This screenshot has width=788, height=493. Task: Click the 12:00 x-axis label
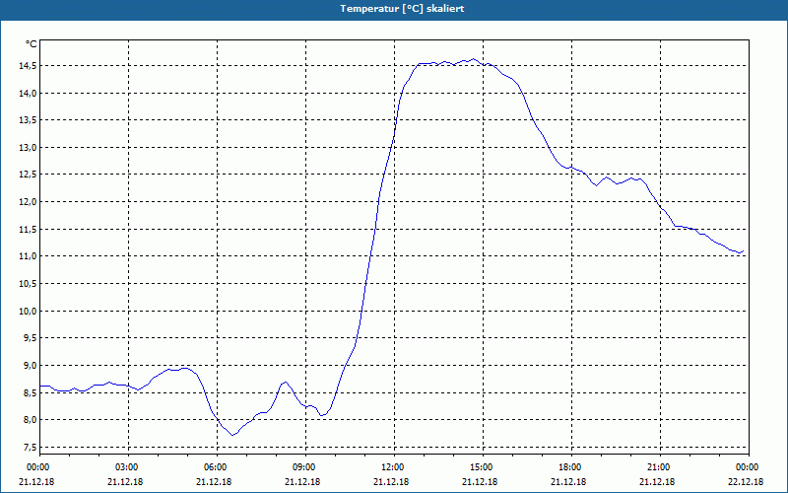tap(392, 467)
